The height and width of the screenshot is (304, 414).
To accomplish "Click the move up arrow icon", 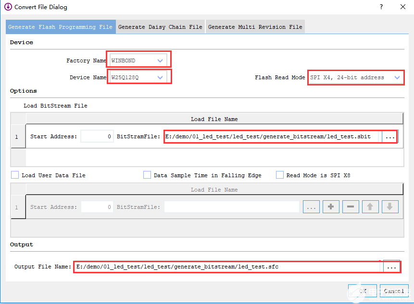I will [x=370, y=207].
